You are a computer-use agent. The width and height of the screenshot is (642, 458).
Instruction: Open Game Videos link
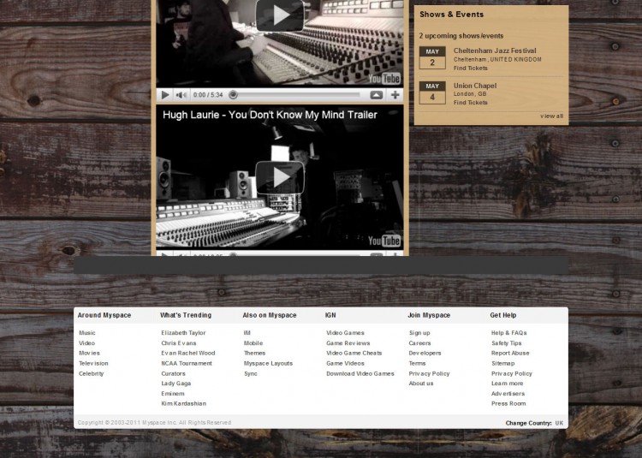coord(345,363)
